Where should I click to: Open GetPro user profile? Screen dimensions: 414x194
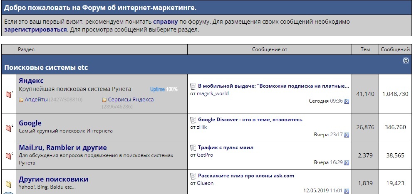tap(205, 155)
